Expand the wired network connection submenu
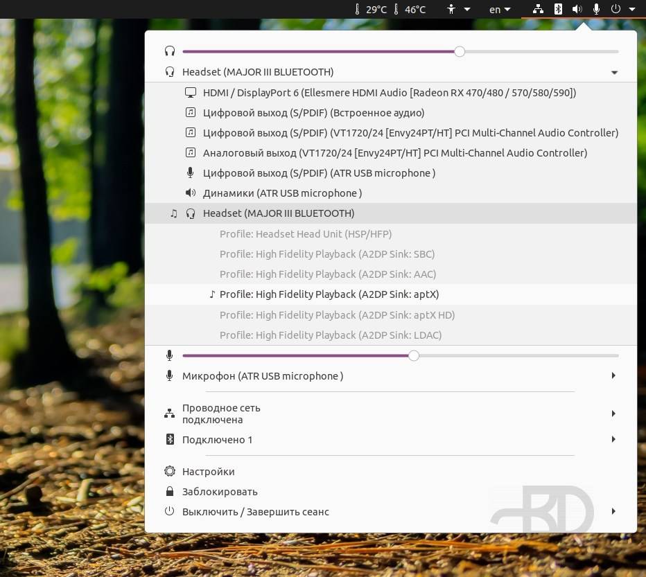The image size is (646, 577). pos(613,414)
